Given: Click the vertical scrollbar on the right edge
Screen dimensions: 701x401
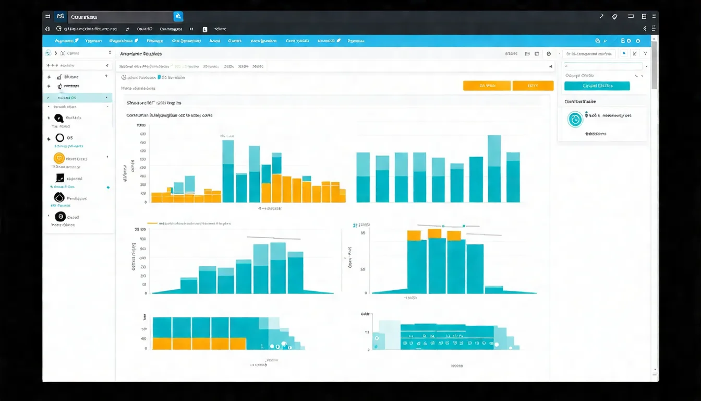Looking at the screenshot, I should click(654, 68).
